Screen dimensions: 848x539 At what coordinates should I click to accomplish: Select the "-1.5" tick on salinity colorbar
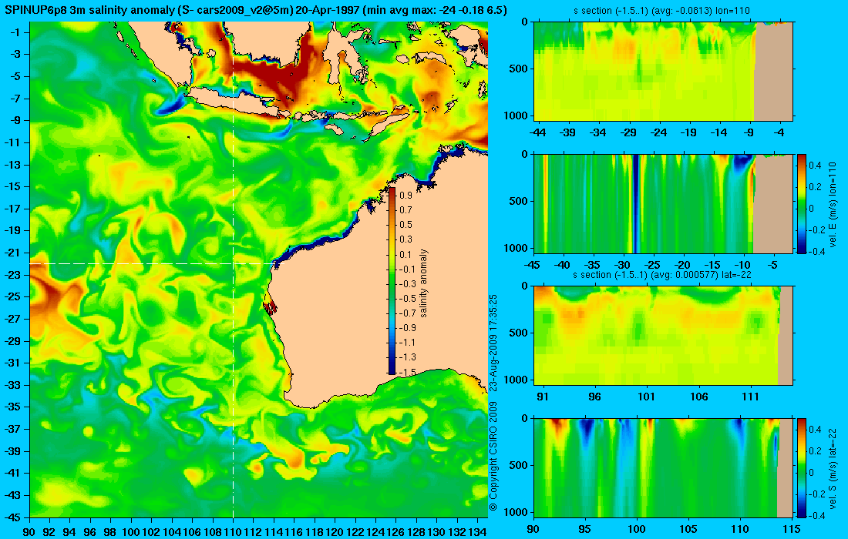406,372
